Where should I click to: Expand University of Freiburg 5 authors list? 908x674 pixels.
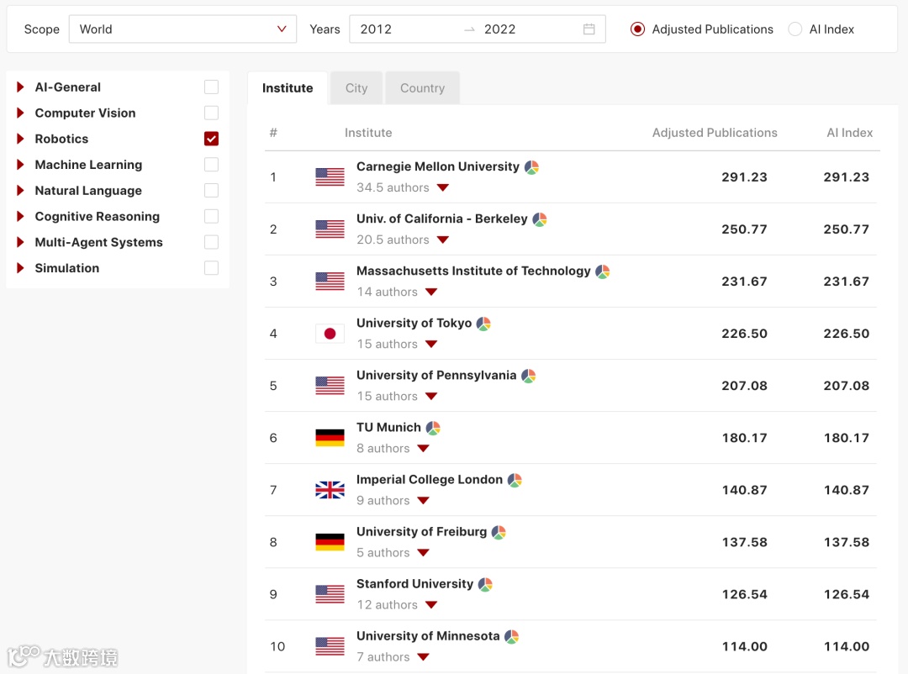pos(423,552)
